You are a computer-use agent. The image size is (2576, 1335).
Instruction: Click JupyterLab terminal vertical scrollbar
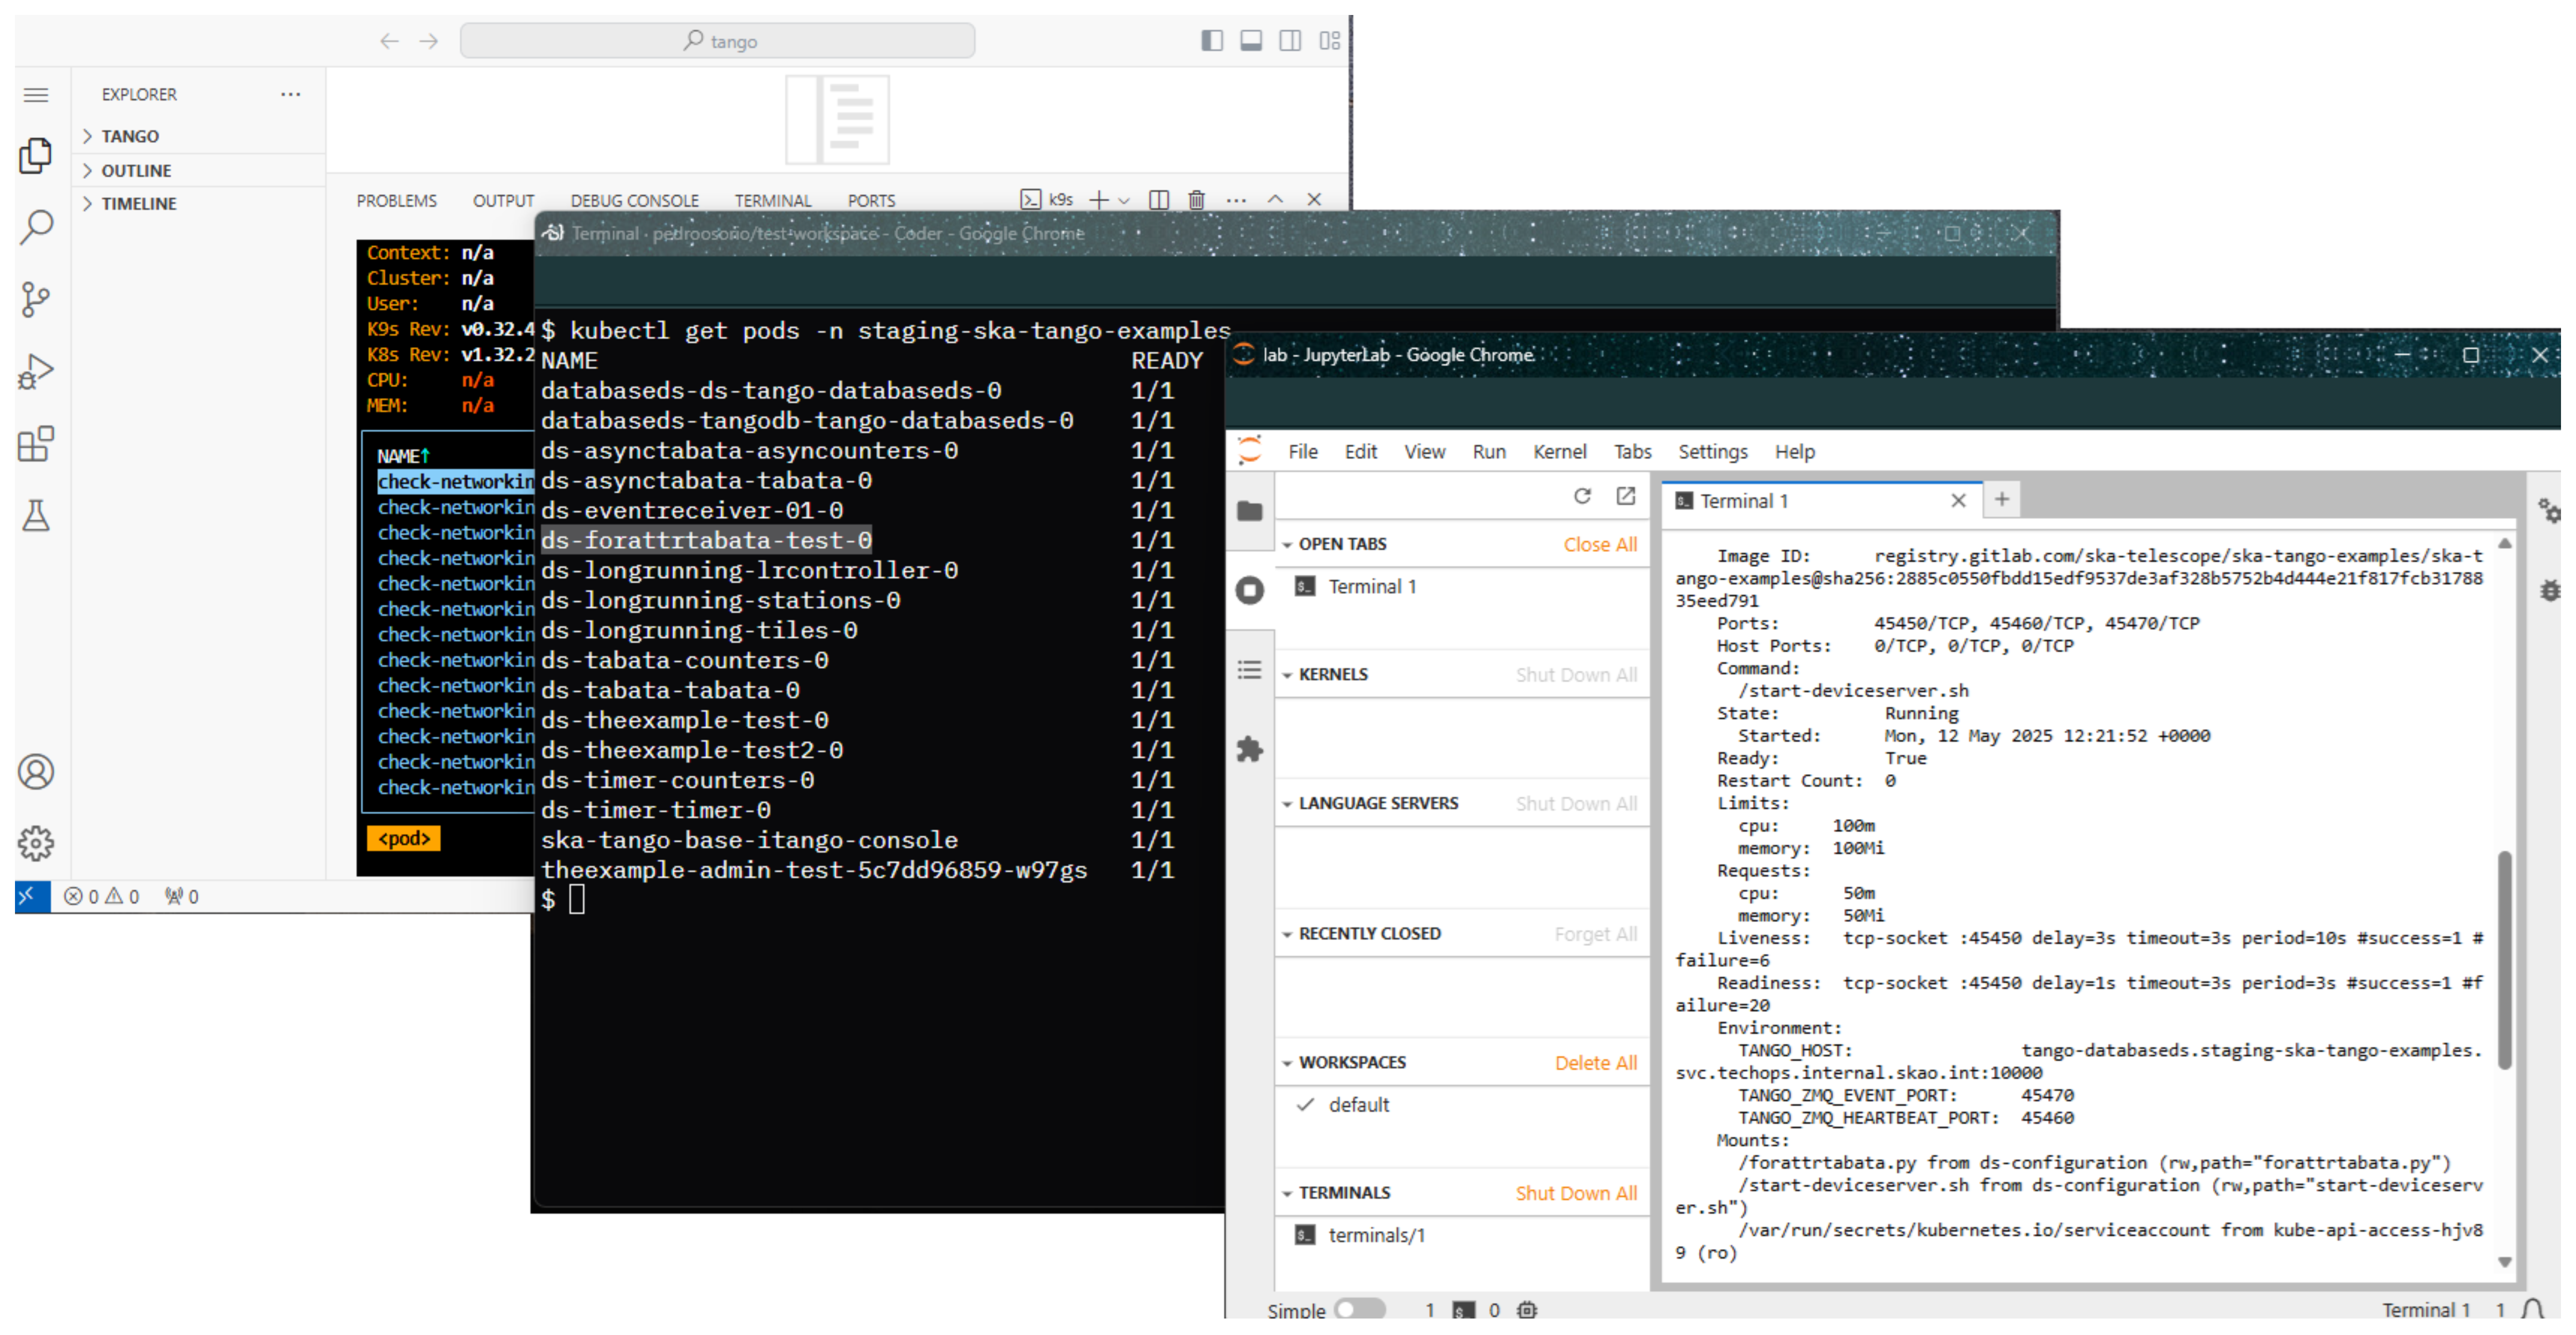(2504, 960)
